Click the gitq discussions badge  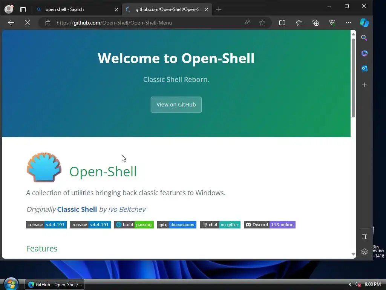click(177, 225)
